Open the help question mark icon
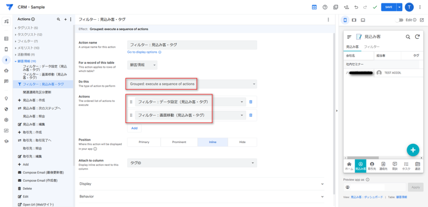Viewport: 428px width, 207px height. click(x=325, y=7)
